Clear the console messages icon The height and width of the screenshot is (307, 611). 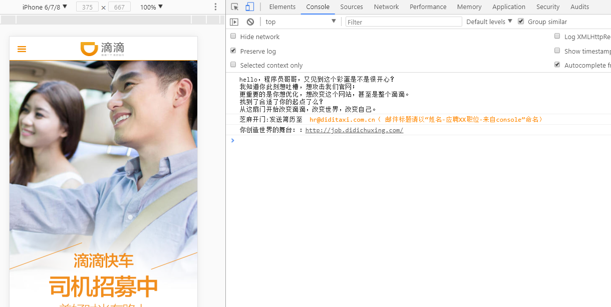(x=249, y=22)
